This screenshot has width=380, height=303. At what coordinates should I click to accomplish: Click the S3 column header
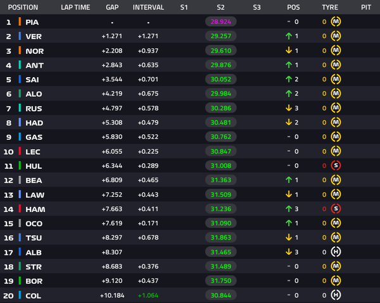click(257, 7)
